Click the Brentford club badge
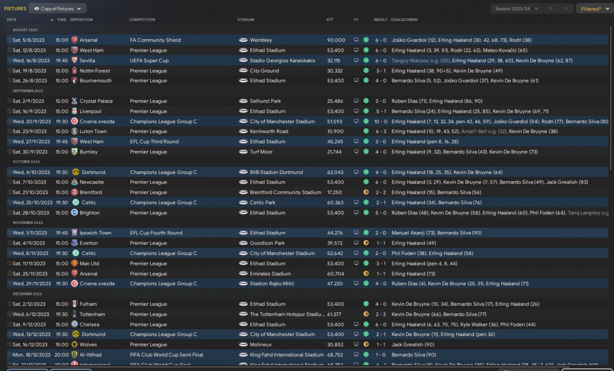This screenshot has height=371, width=614. 74,192
